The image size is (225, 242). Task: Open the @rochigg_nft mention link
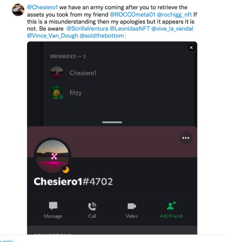pos(174,15)
